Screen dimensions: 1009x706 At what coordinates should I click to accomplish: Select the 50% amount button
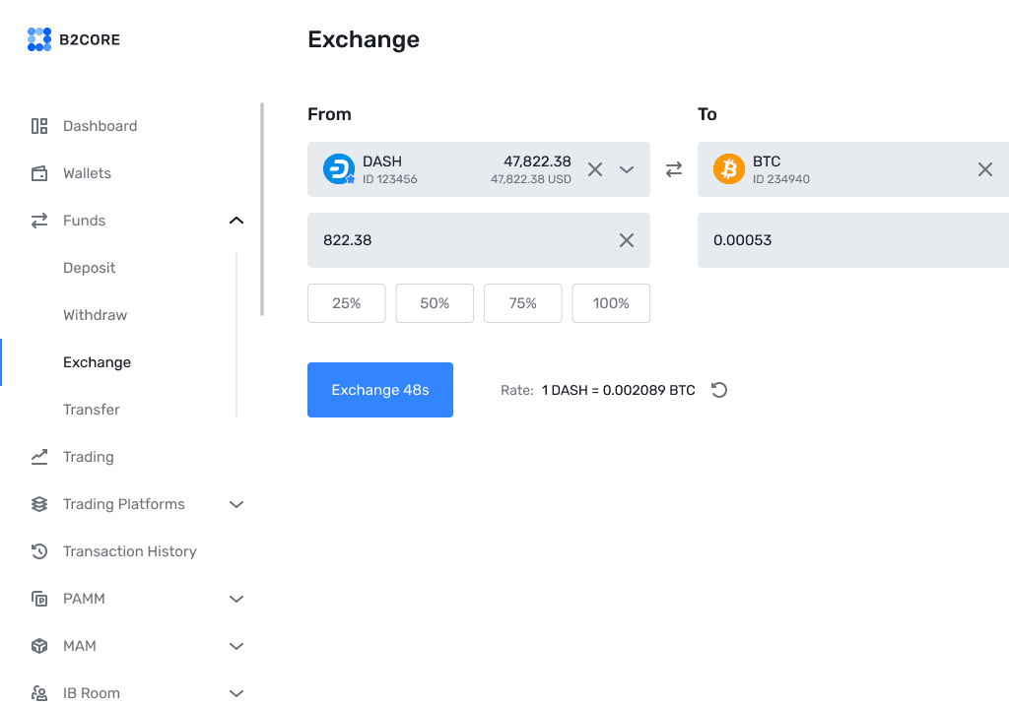(x=435, y=303)
